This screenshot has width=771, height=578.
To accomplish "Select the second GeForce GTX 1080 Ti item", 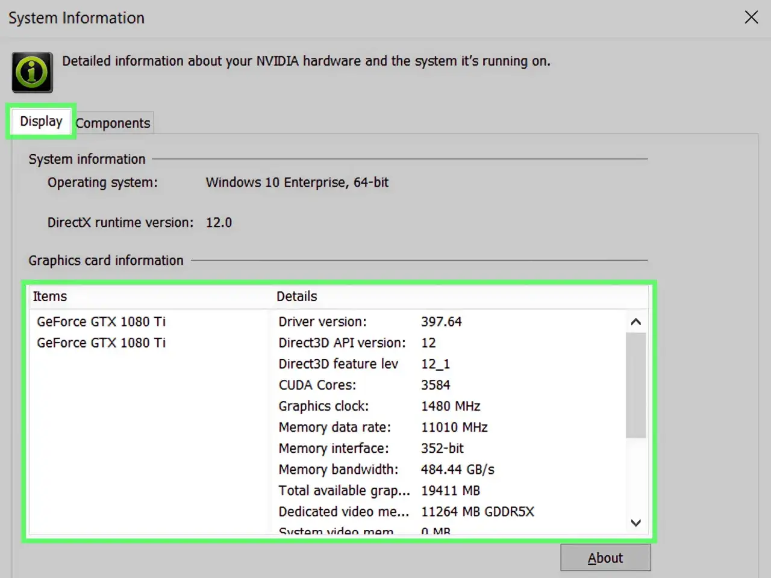I will tap(101, 343).
